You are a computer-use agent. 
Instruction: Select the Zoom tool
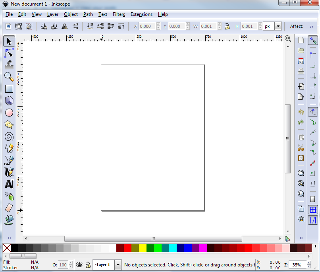point(9,77)
